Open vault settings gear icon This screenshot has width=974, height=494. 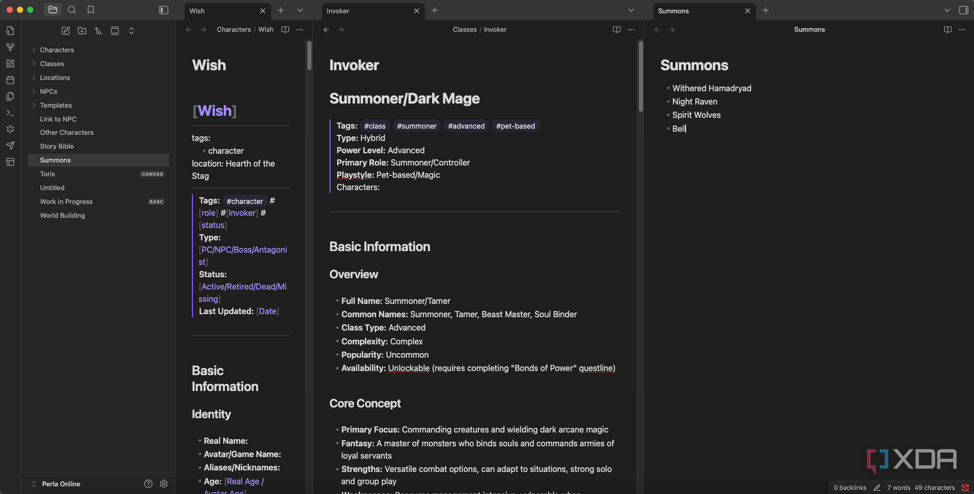point(164,484)
